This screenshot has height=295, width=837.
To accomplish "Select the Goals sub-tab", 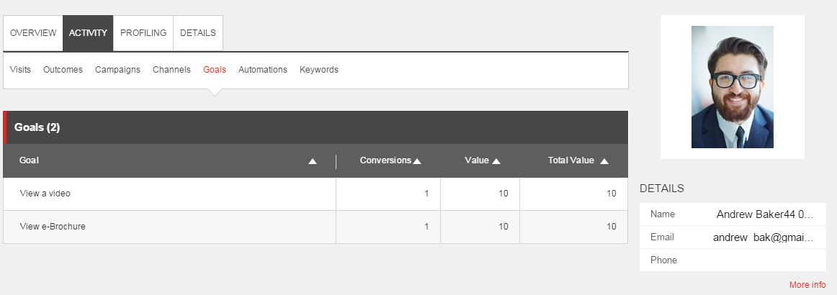I will point(215,70).
